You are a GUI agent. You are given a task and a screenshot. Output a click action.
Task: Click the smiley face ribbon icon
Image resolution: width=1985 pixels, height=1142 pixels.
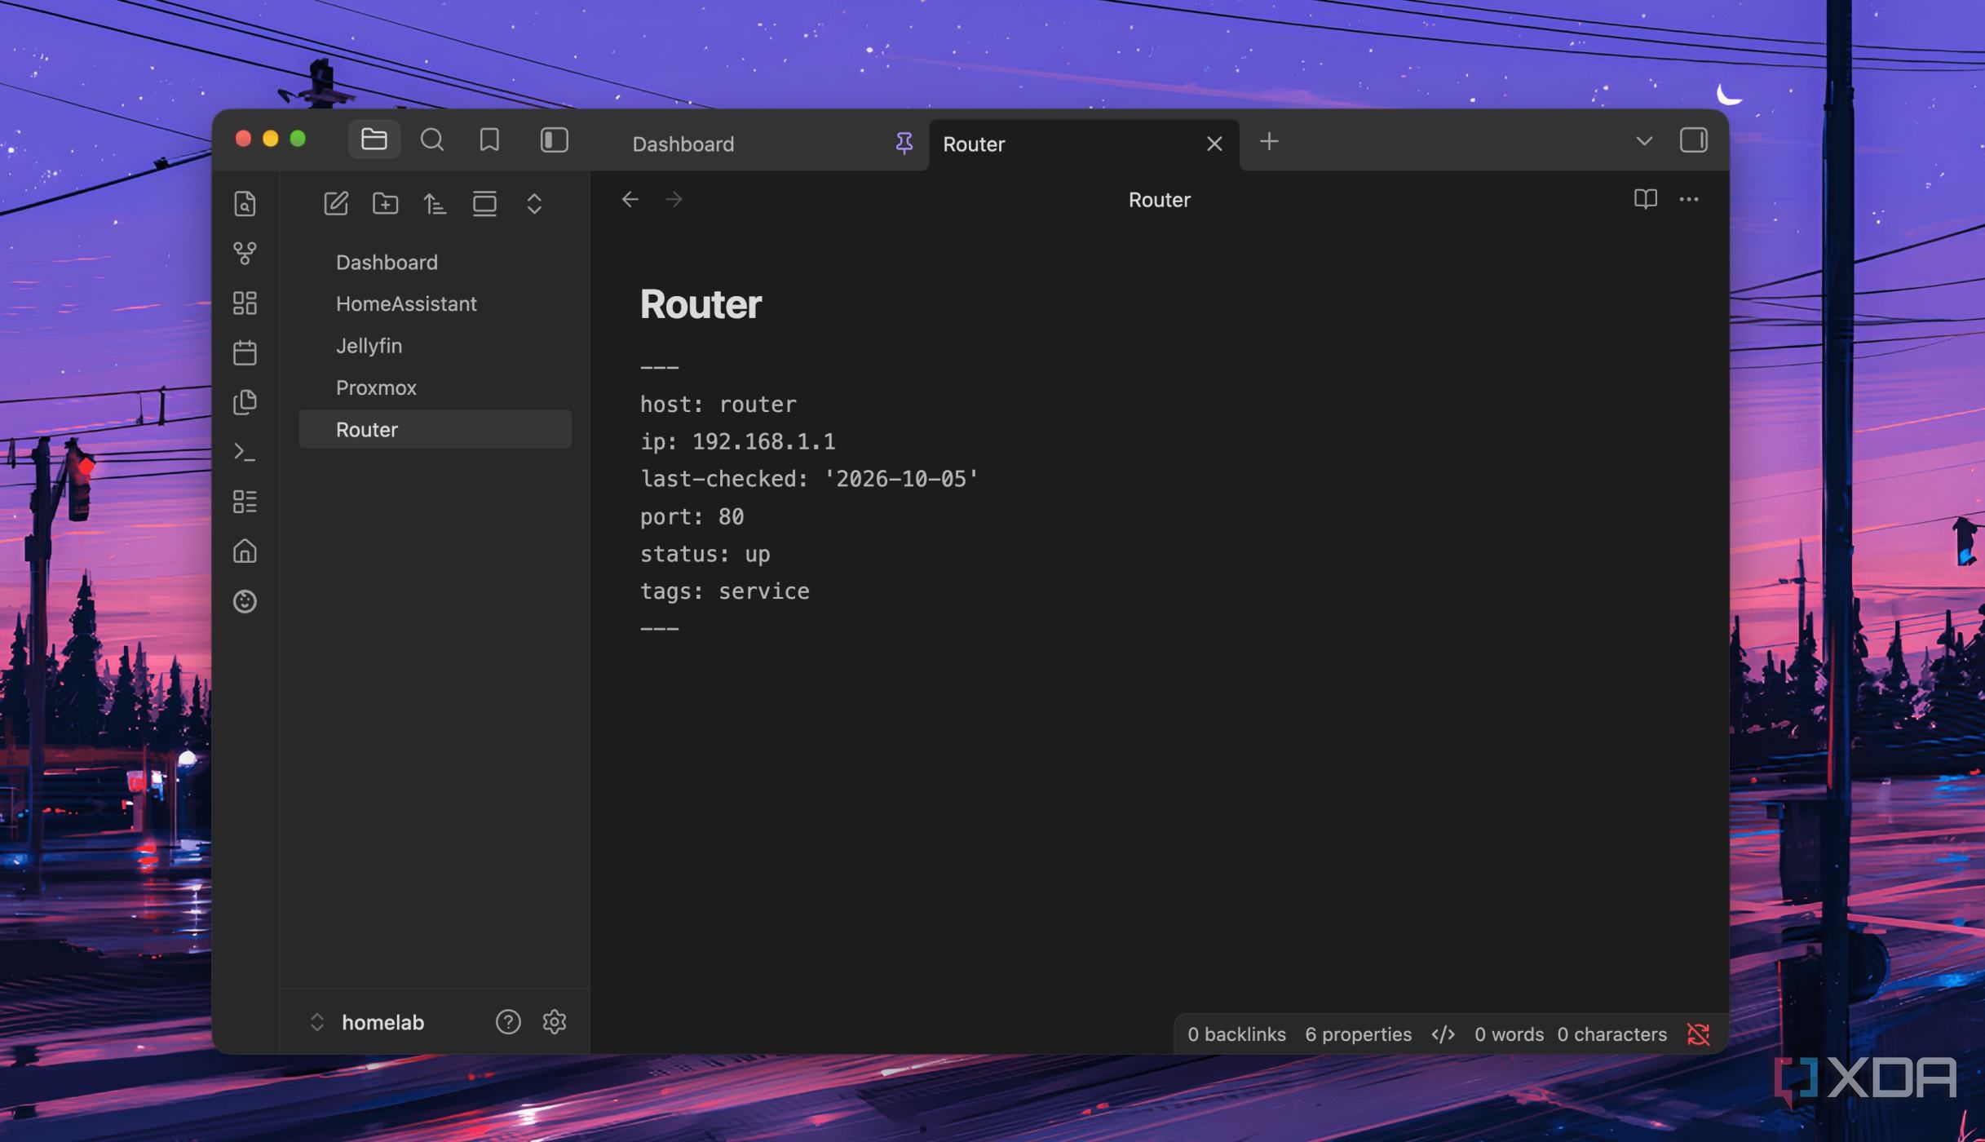245,601
